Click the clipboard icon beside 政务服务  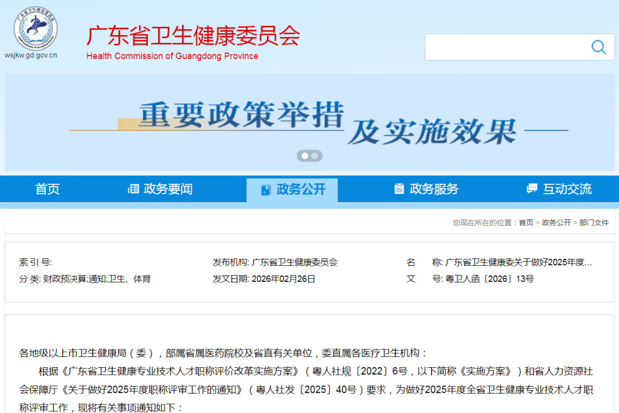(398, 189)
